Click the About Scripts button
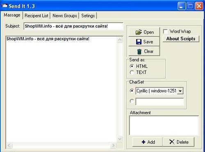This screenshot has width=205, height=152. coord(181,39)
